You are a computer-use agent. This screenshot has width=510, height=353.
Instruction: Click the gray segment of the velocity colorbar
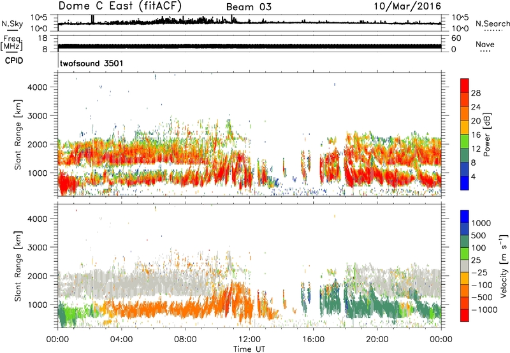[465, 266]
